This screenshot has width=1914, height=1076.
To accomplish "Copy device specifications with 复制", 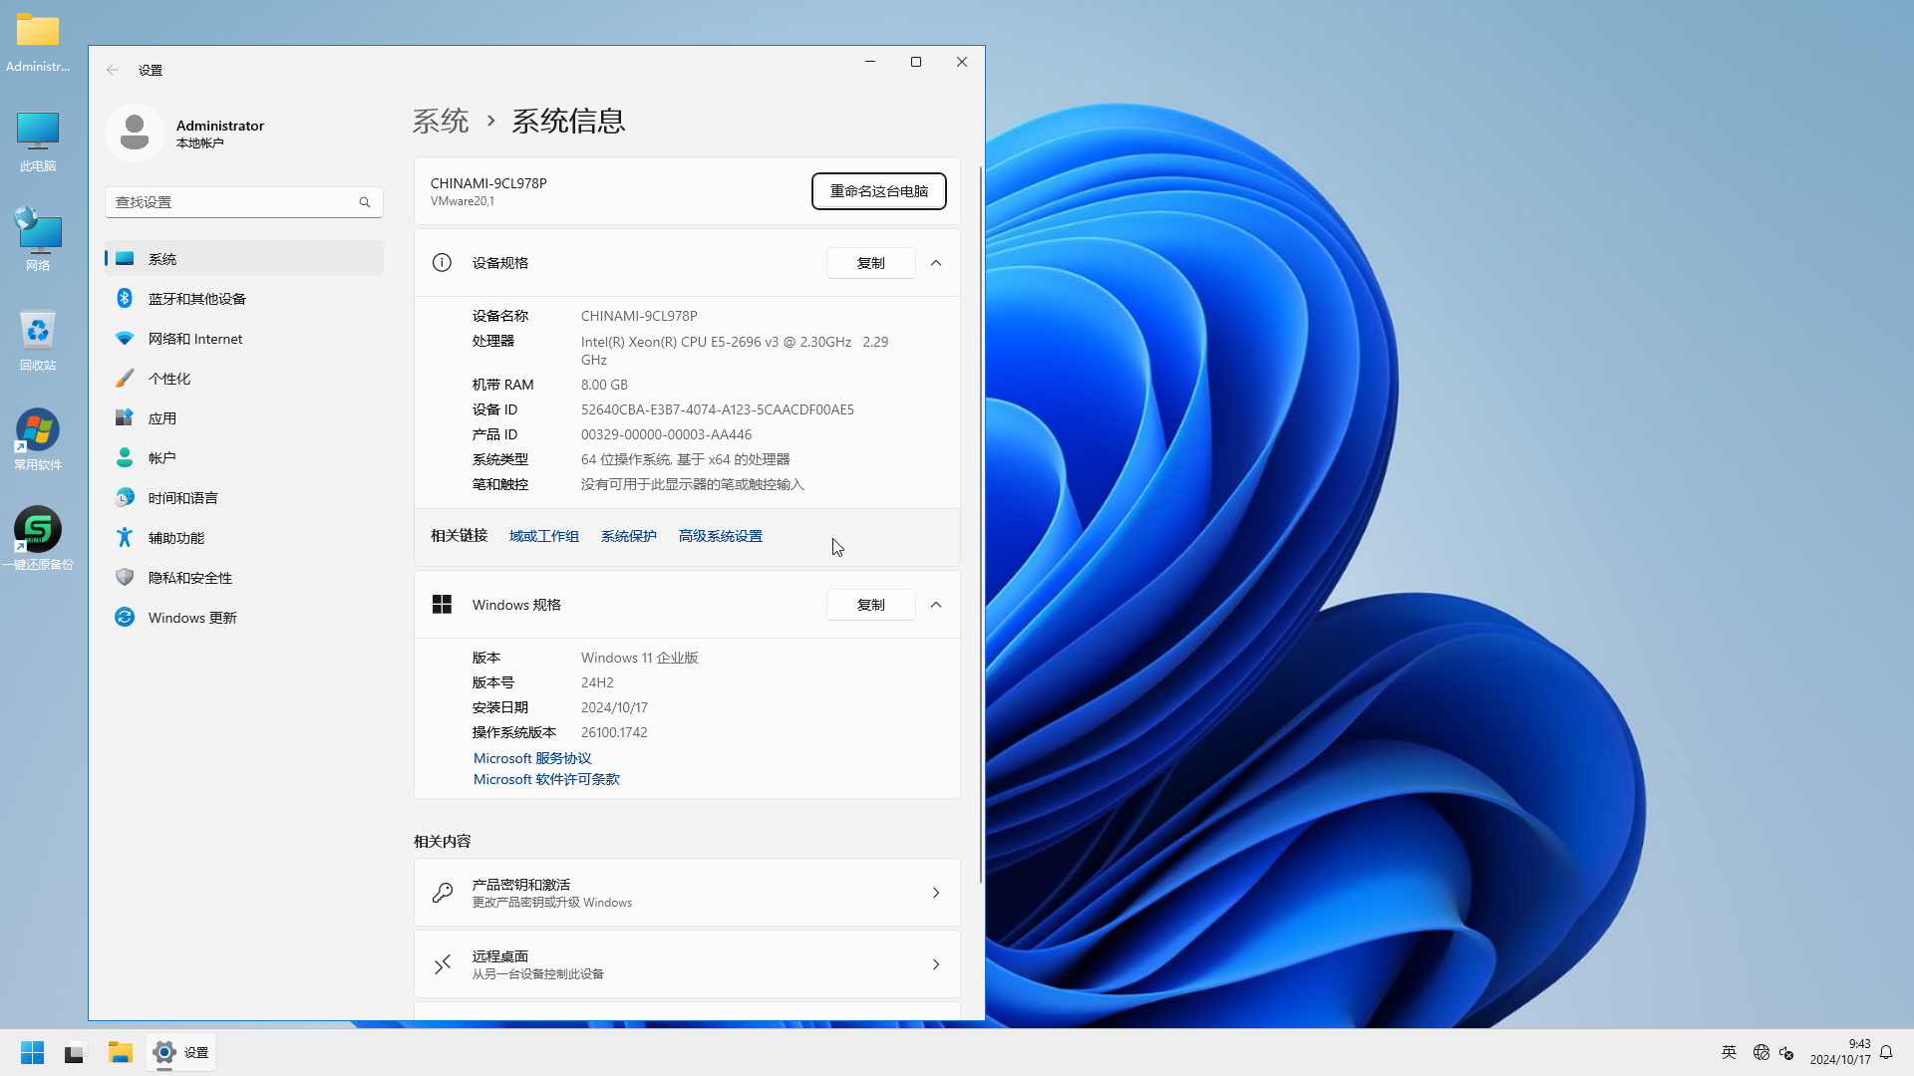I will [871, 263].
